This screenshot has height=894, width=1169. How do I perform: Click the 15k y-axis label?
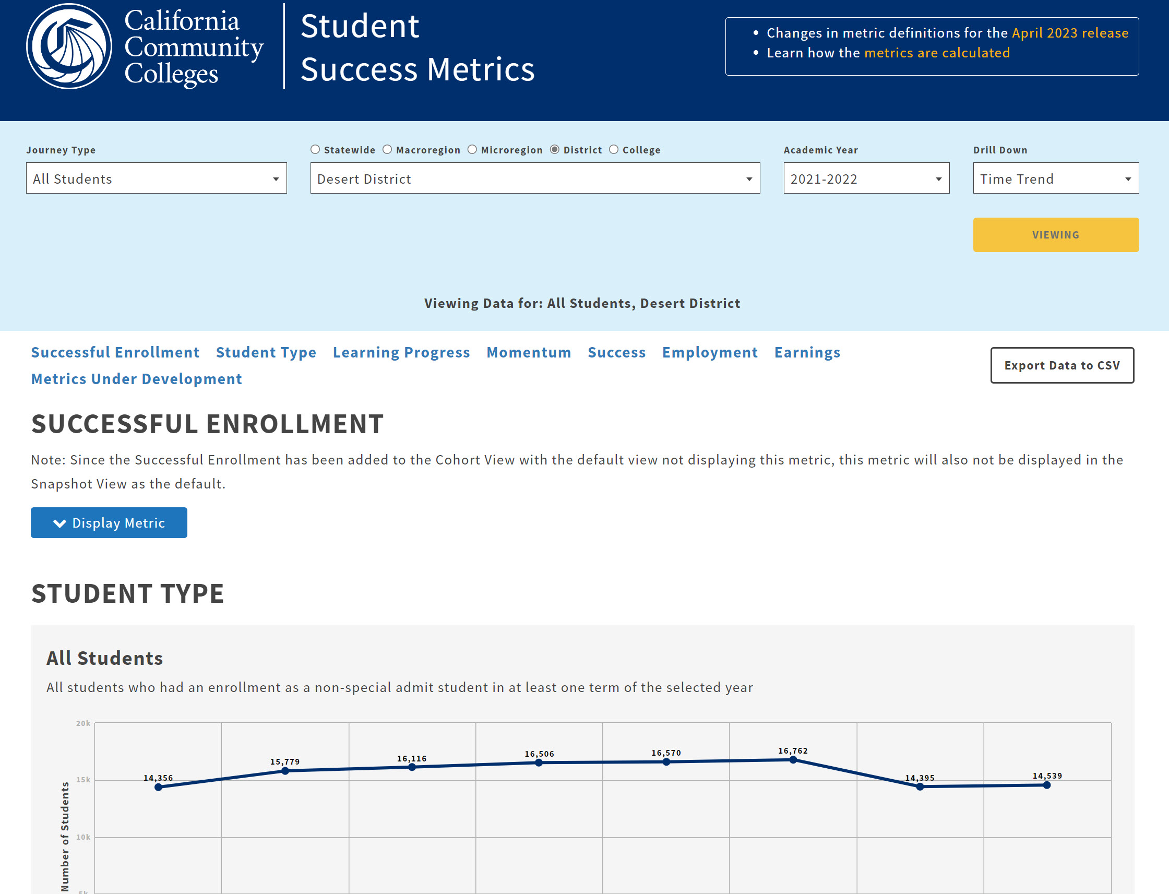(83, 780)
